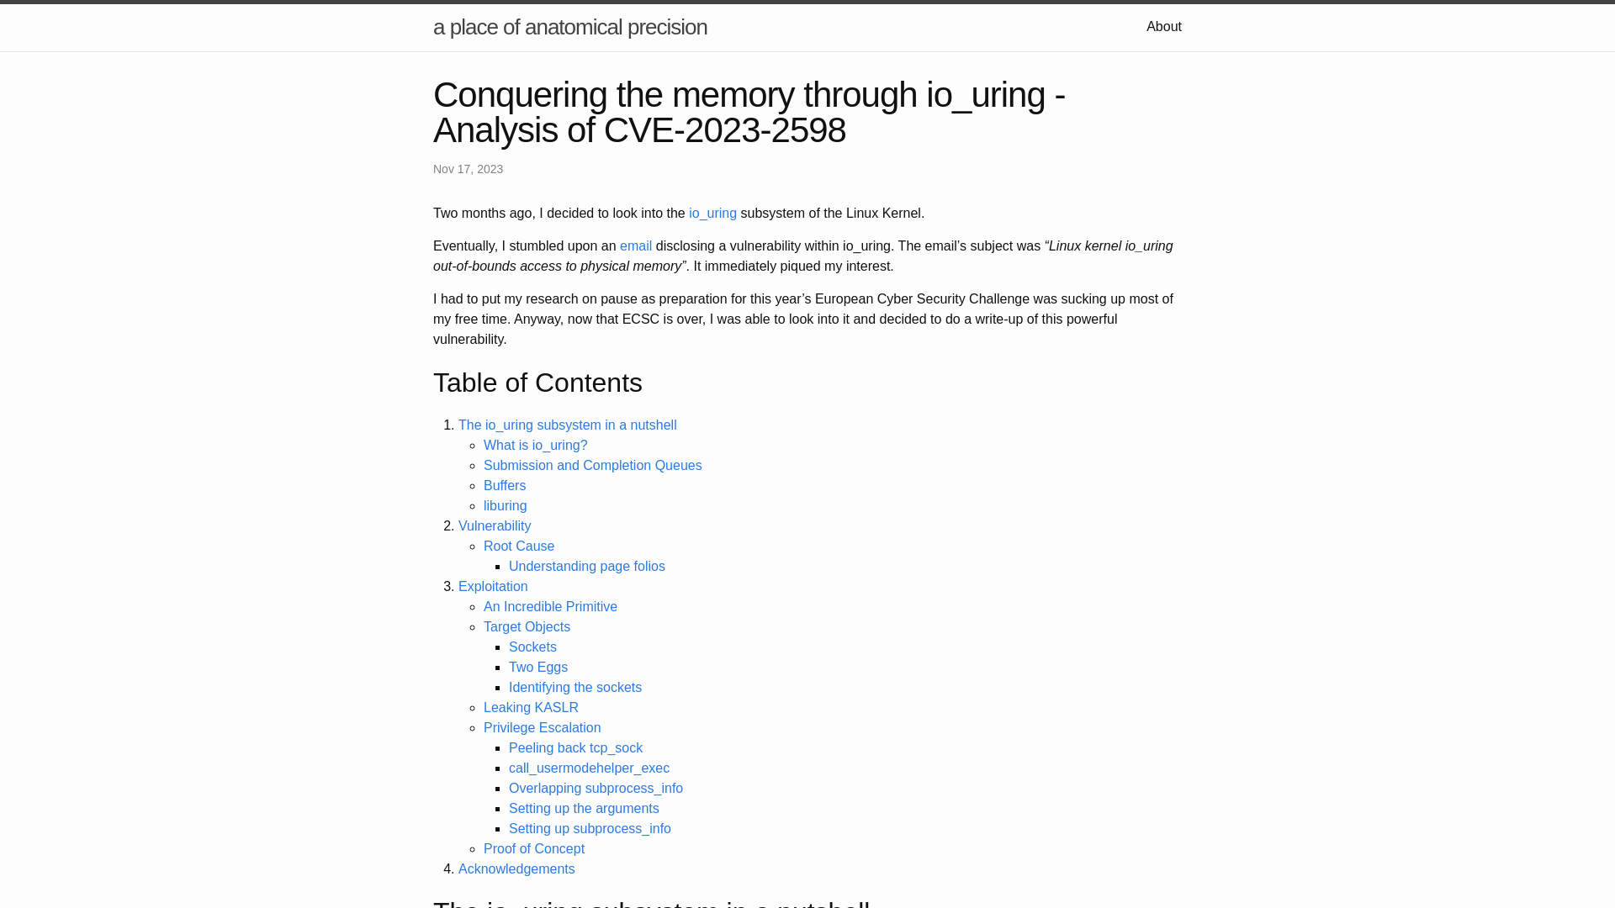Navigate to Setting up the arguments
1615x908 pixels.
pos(584,808)
